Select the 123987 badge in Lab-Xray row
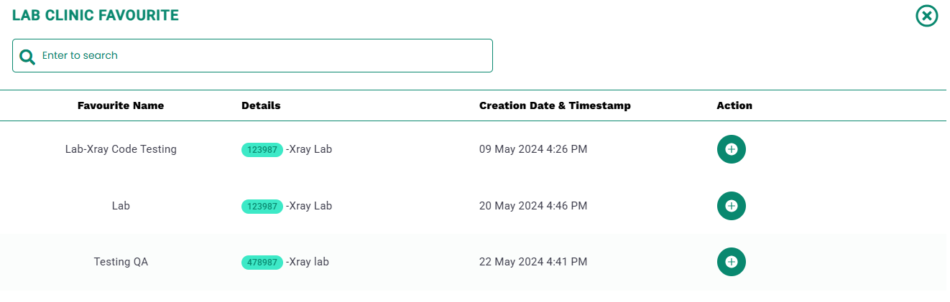The width and height of the screenshot is (950, 302). coord(262,150)
